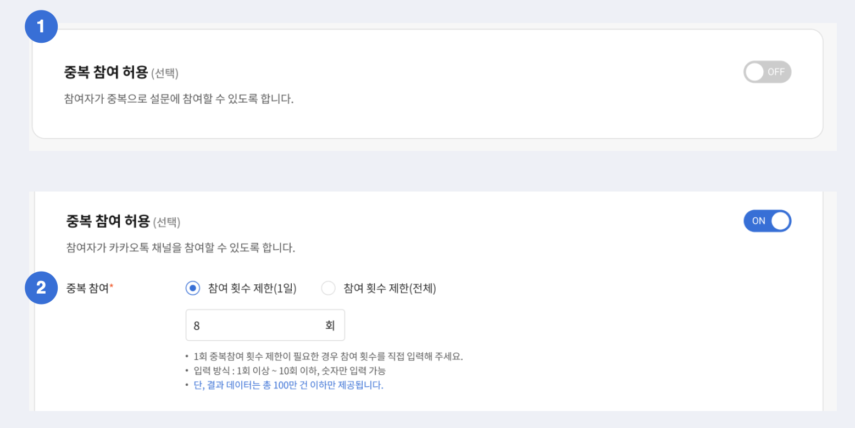Click the 중복 참여 field label
Screen dimensions: 855x428
(x=87, y=288)
